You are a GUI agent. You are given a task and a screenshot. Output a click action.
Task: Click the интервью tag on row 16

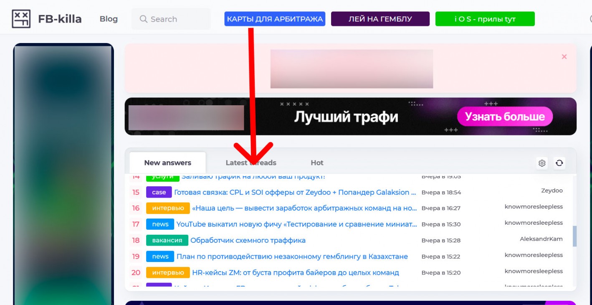point(168,208)
